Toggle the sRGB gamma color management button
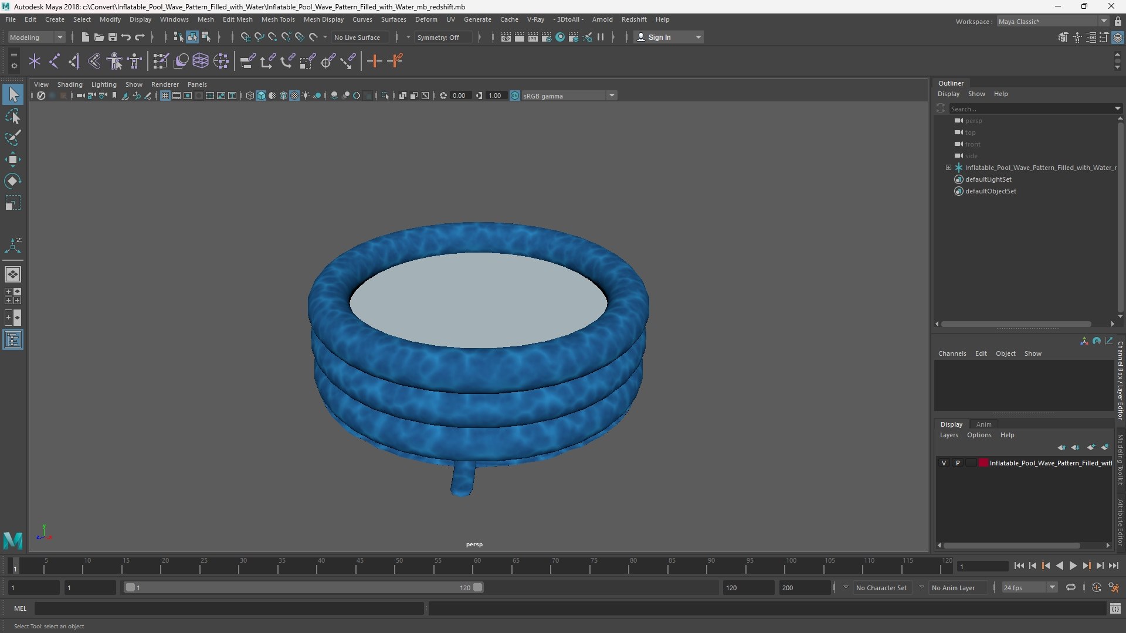 (515, 96)
